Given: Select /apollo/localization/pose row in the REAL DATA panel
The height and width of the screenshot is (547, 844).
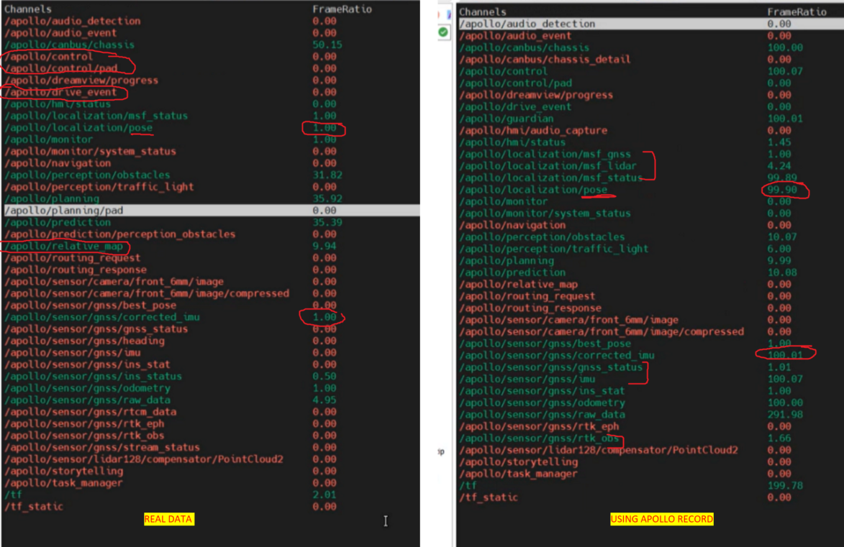Looking at the screenshot, I should (78, 127).
